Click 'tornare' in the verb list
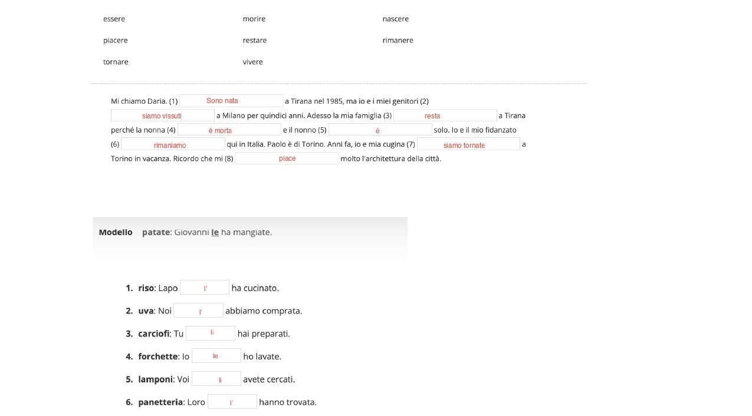Screen dimensions: 752x416 point(116,62)
